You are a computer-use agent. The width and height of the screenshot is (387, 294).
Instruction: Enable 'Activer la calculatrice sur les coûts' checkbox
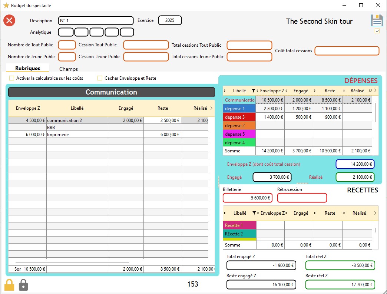(11, 78)
